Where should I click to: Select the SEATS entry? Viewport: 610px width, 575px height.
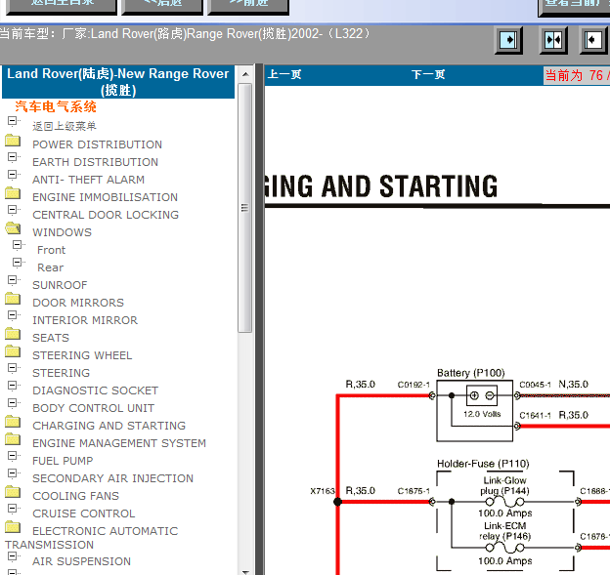(51, 338)
